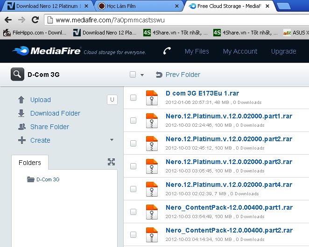The width and height of the screenshot is (309, 247).
Task: Click the Upload arrow icon
Action: coord(21,100)
